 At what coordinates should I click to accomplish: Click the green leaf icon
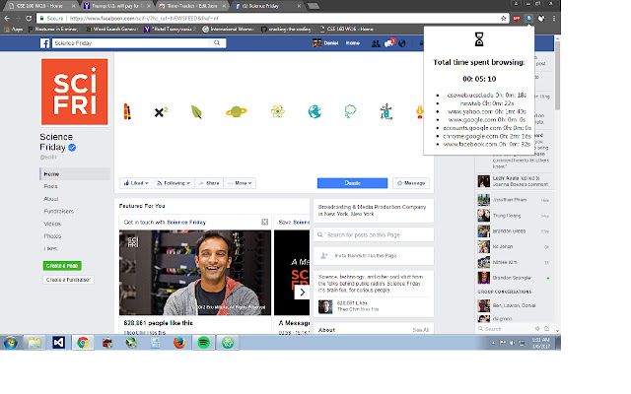[x=196, y=111]
